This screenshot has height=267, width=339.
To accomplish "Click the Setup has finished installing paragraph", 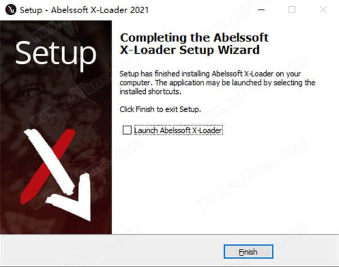I will coord(218,83).
